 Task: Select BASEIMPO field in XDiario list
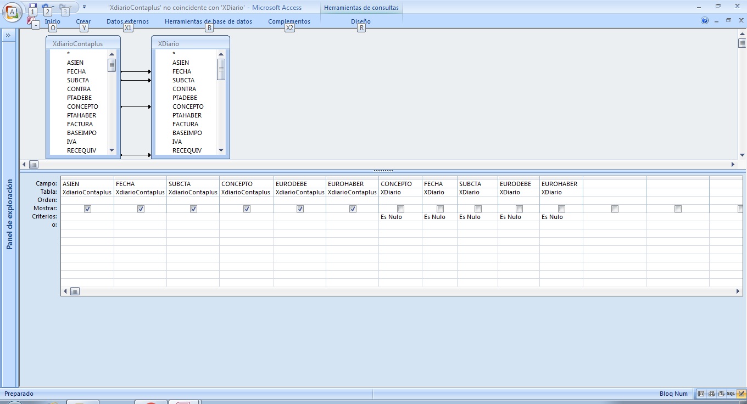187,133
